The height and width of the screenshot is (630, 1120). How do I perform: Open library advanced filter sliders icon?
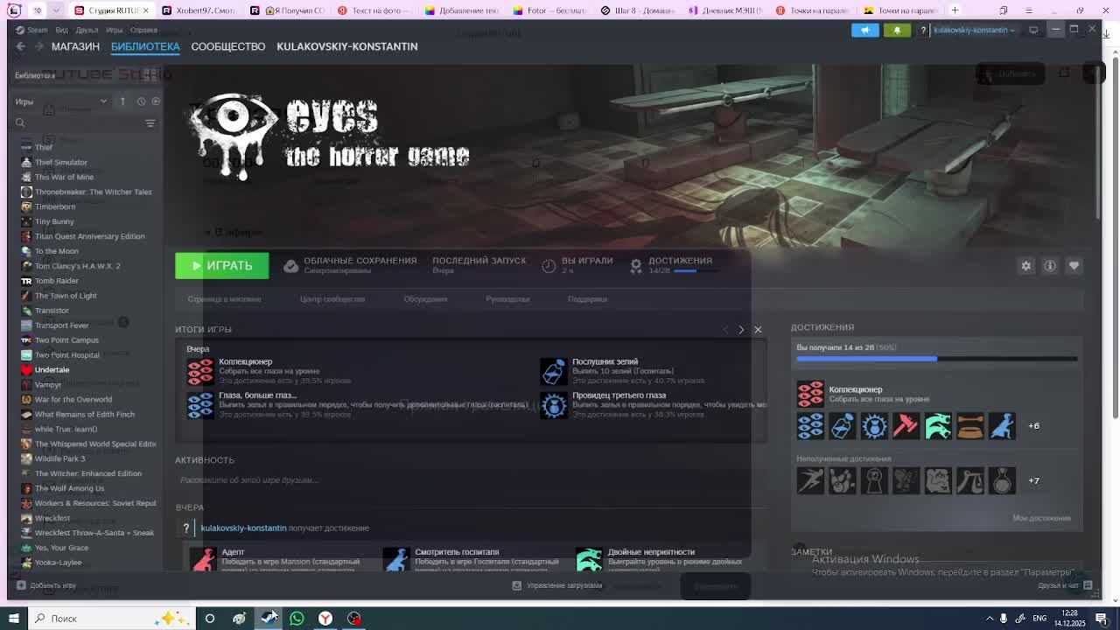[x=150, y=122]
